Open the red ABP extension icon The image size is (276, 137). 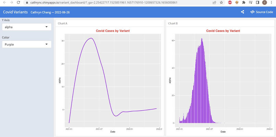(x=230, y=2)
